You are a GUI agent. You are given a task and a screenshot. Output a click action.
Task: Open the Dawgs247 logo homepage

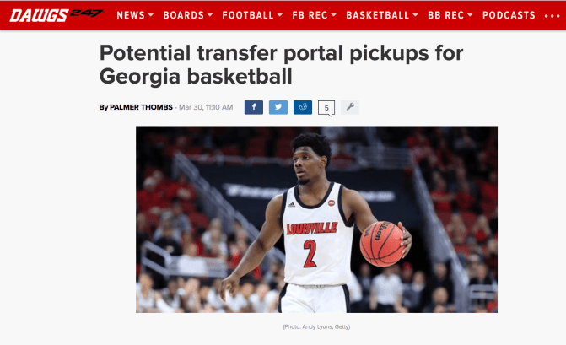(57, 15)
